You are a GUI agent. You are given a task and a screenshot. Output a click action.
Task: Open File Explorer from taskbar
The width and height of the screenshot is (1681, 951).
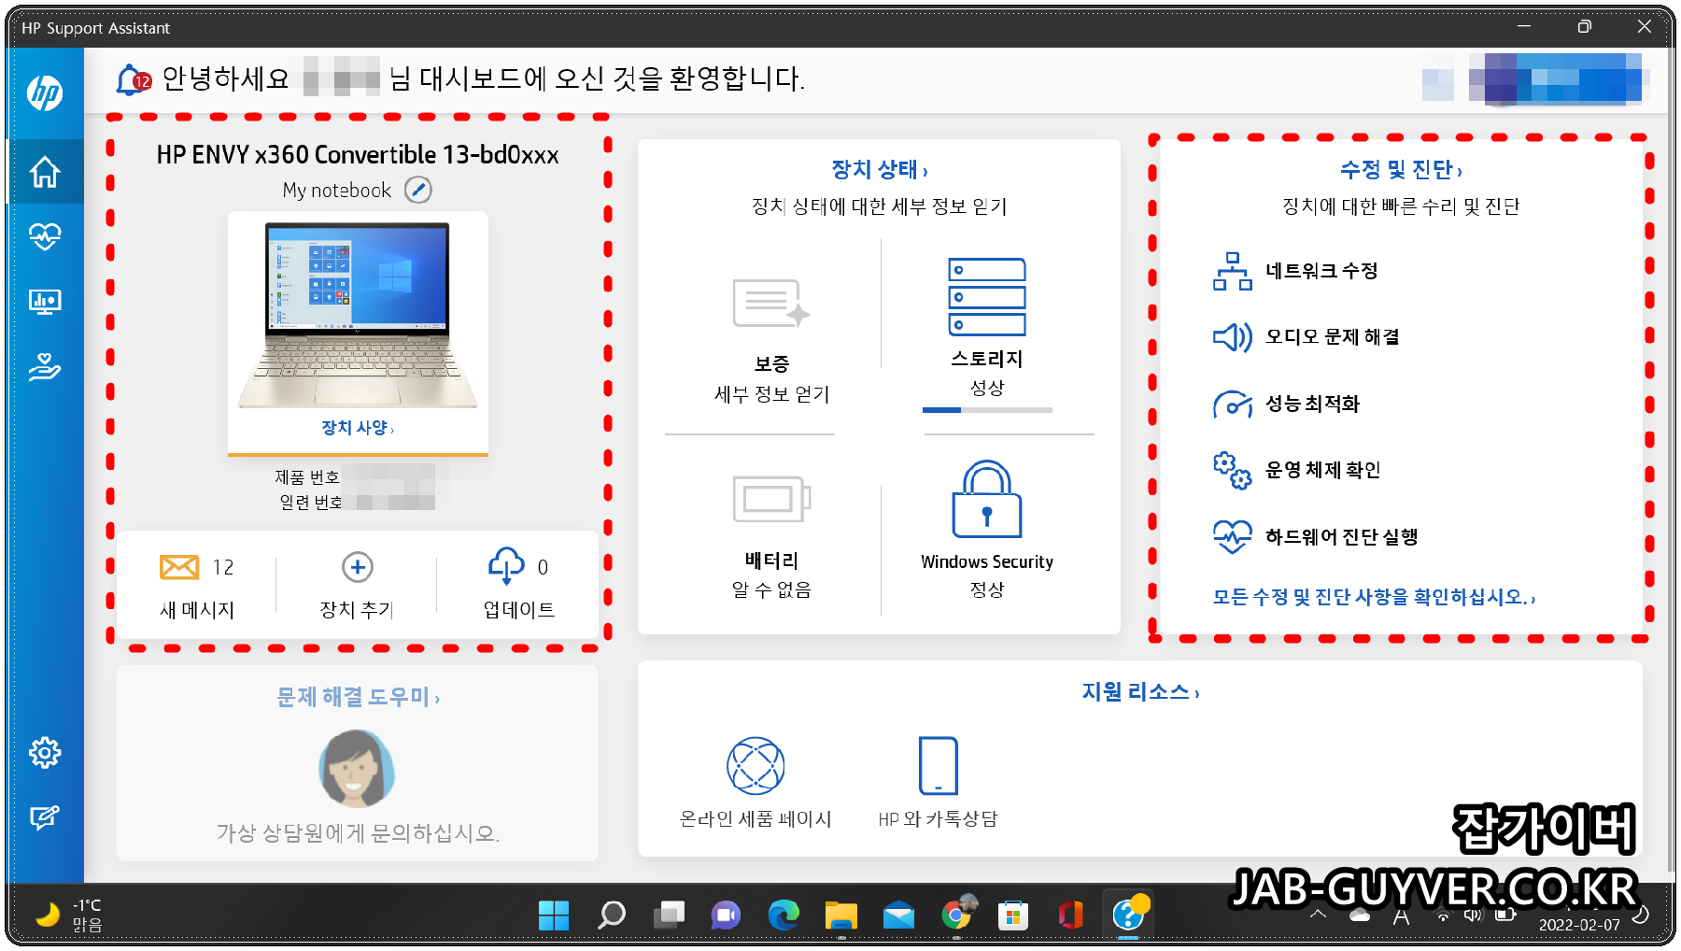tap(841, 916)
